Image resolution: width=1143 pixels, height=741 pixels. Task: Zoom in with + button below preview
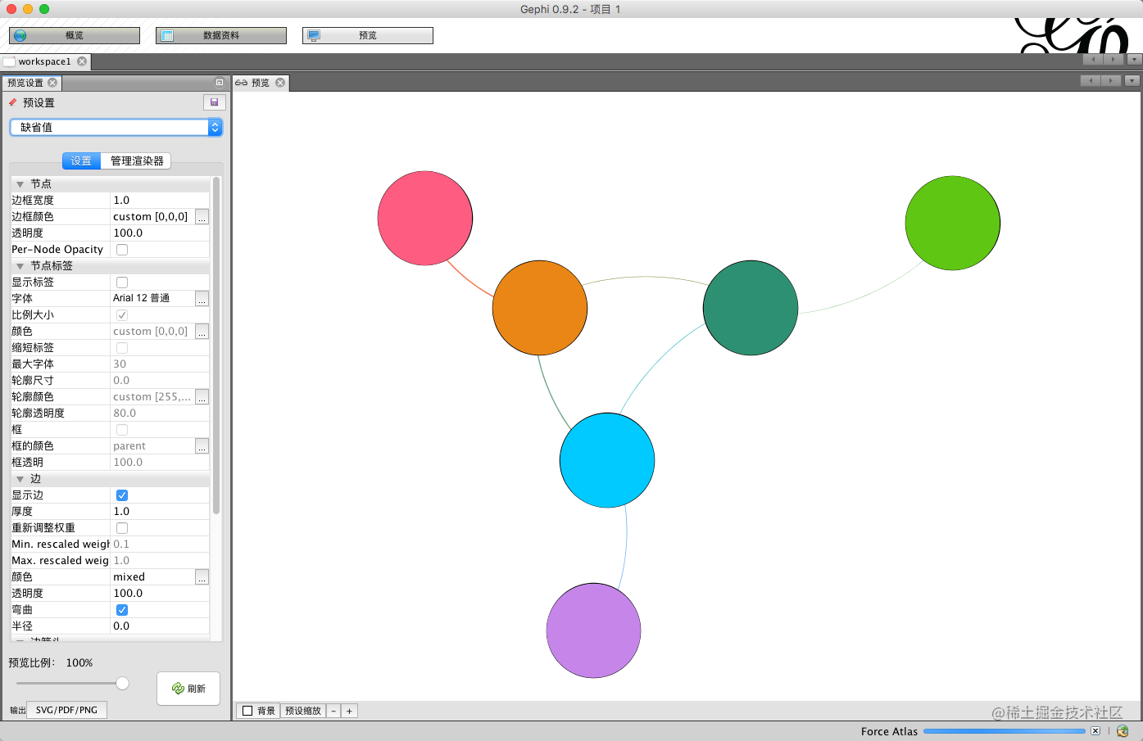[x=349, y=711]
